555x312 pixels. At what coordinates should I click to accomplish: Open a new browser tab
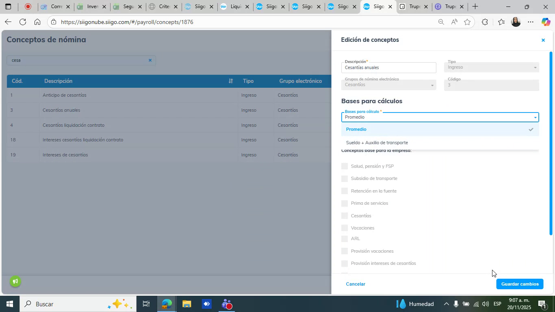click(475, 6)
